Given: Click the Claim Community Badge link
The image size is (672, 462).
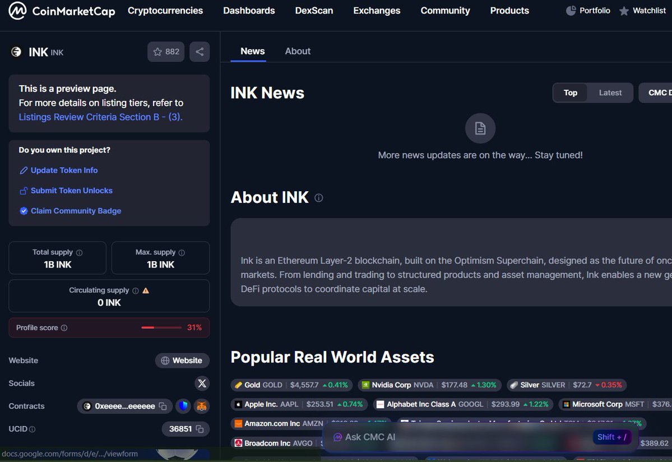Looking at the screenshot, I should 76,211.
